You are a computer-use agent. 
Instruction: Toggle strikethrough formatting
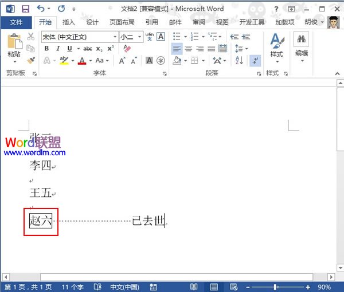click(87, 49)
